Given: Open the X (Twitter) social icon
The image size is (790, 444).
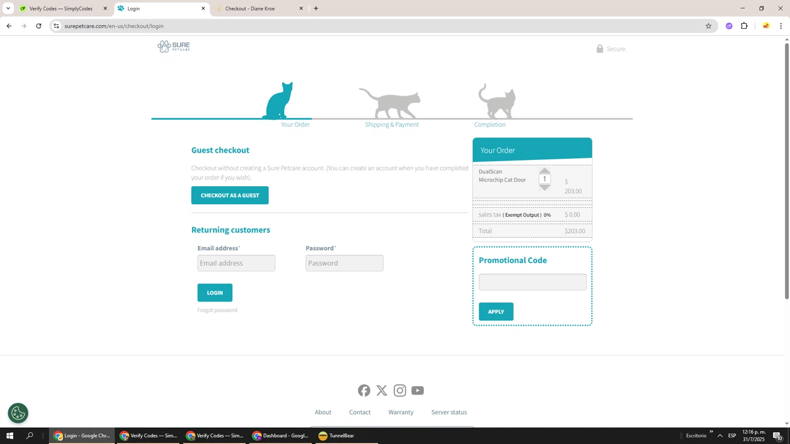Looking at the screenshot, I should (x=382, y=390).
